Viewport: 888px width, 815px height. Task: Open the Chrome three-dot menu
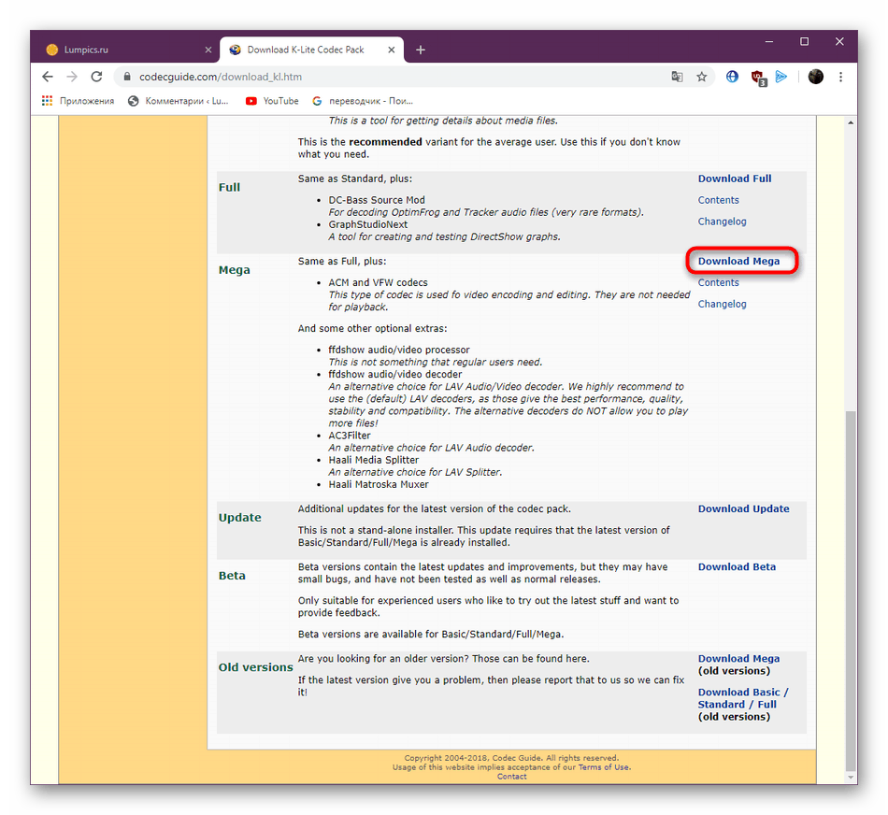pyautogui.click(x=840, y=77)
